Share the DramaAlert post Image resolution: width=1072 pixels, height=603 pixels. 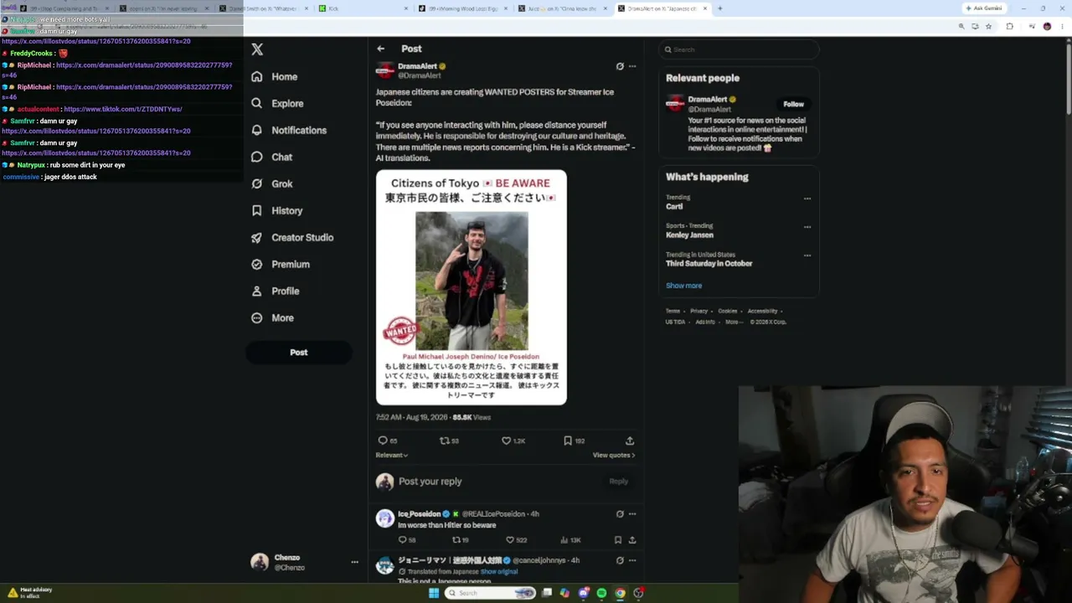(x=630, y=441)
